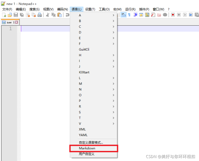This screenshot has width=199, height=161.
Task: Open the Document Map toolbar icon
Action: pyautogui.click(x=147, y=15)
